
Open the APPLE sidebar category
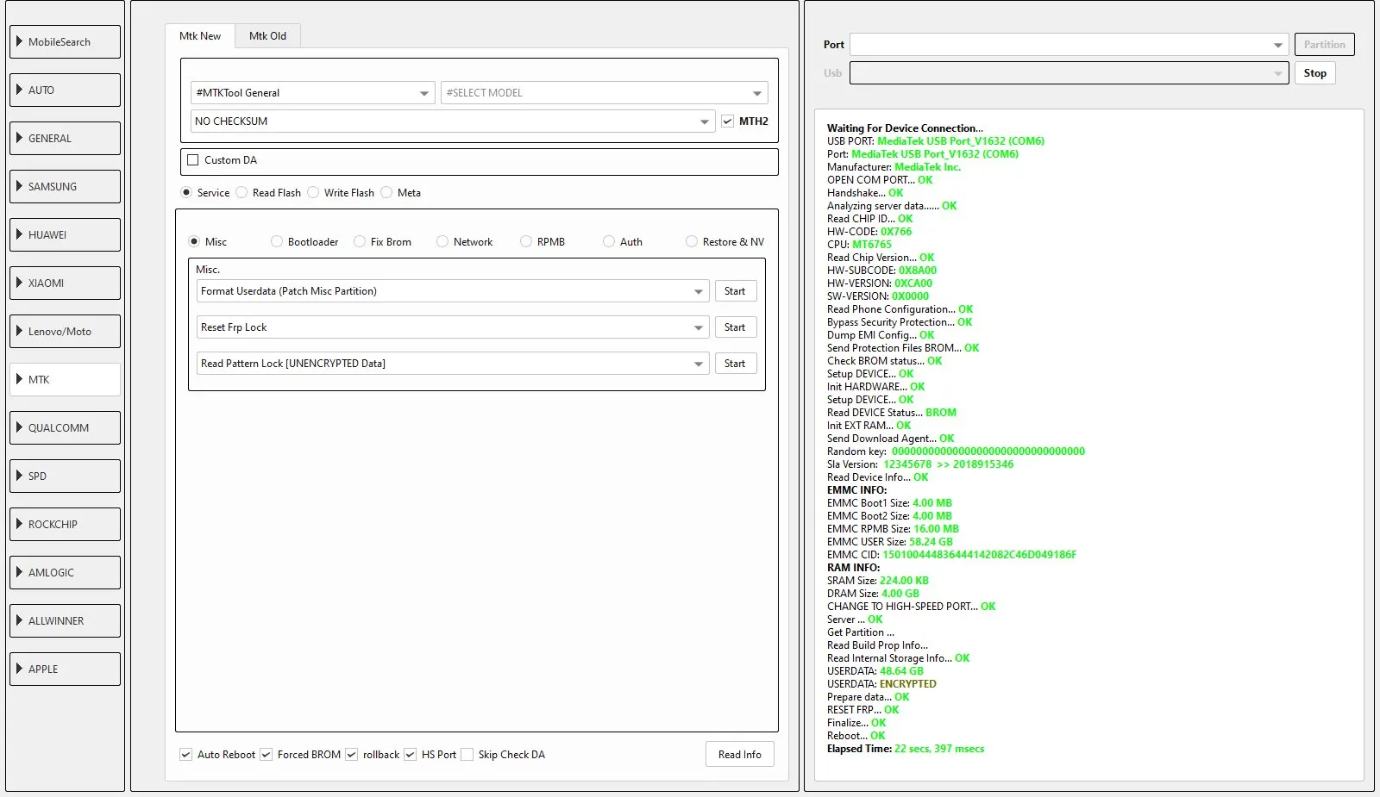(x=65, y=669)
